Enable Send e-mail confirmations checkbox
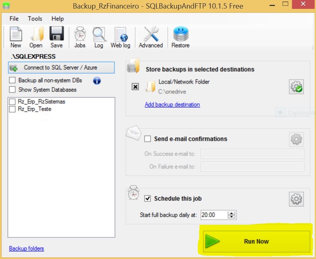Viewport: 316px width, 259px height. pos(147,139)
